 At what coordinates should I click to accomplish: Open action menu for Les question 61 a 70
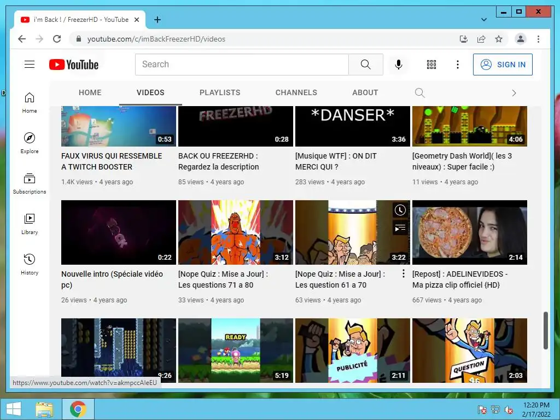coord(403,273)
